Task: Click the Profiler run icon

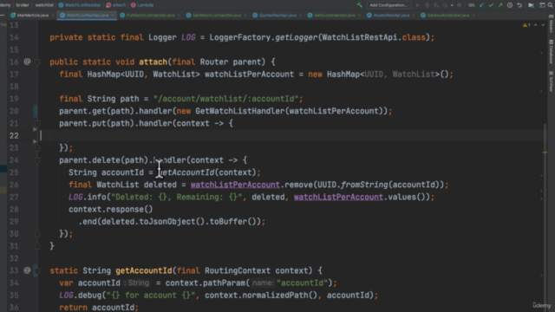Action: (445, 5)
